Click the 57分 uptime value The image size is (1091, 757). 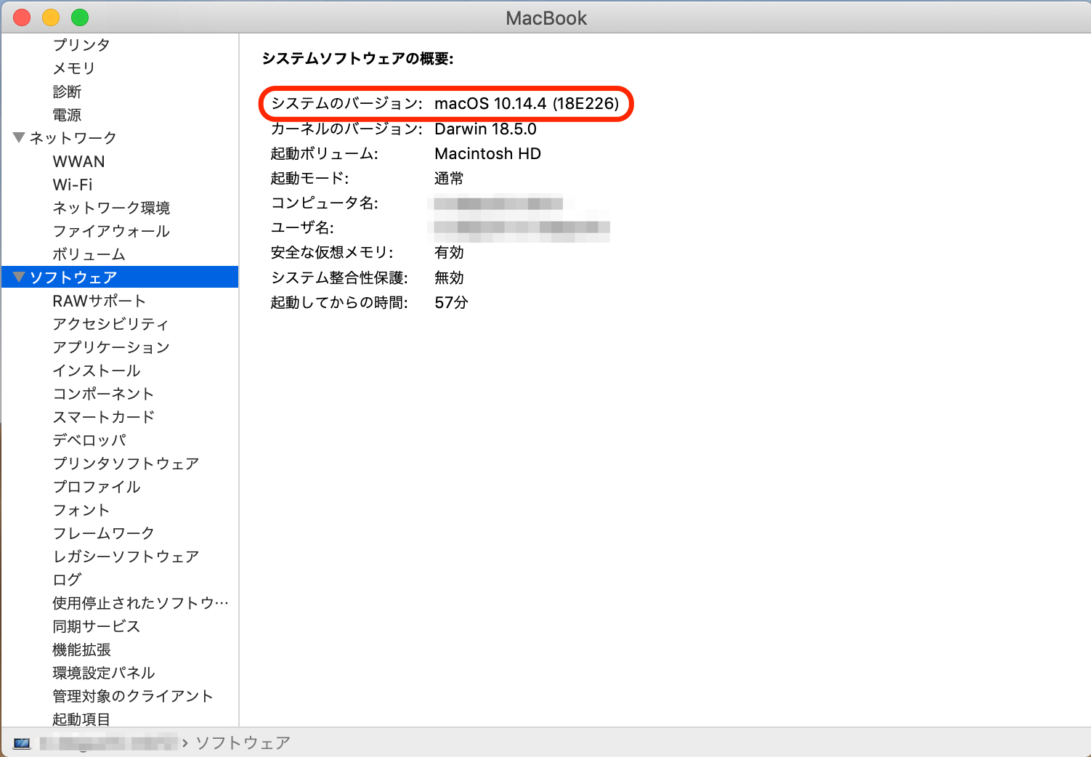point(451,302)
